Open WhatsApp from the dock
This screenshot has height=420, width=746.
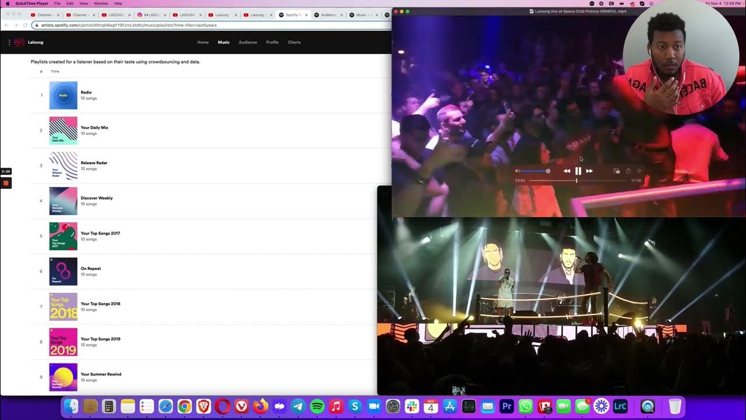[x=525, y=406]
